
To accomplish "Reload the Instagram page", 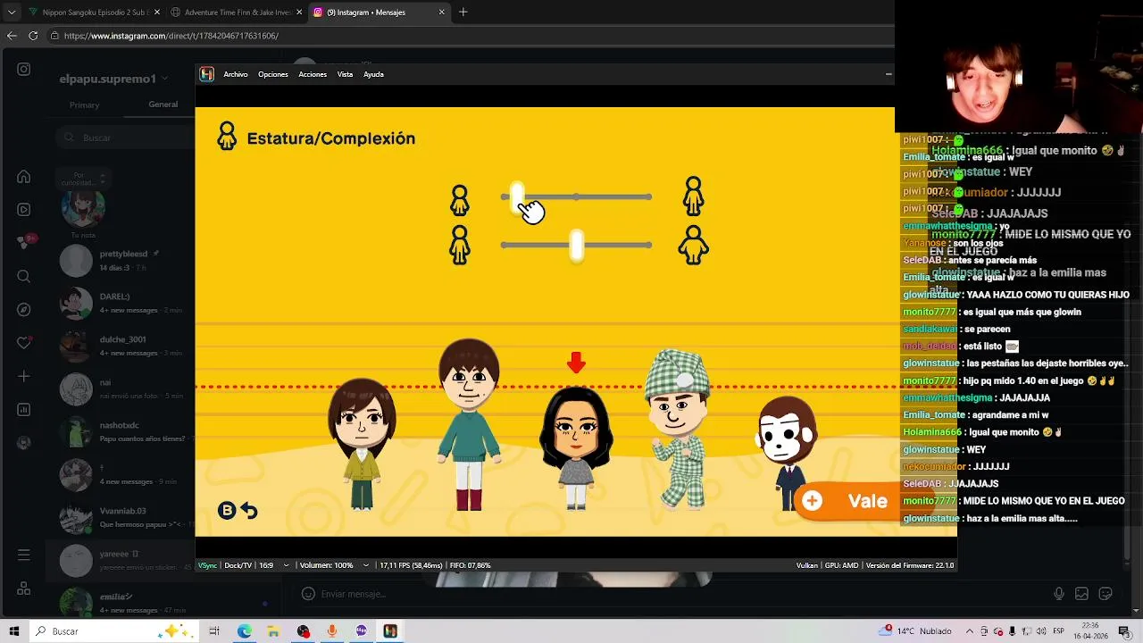I will click(x=33, y=36).
